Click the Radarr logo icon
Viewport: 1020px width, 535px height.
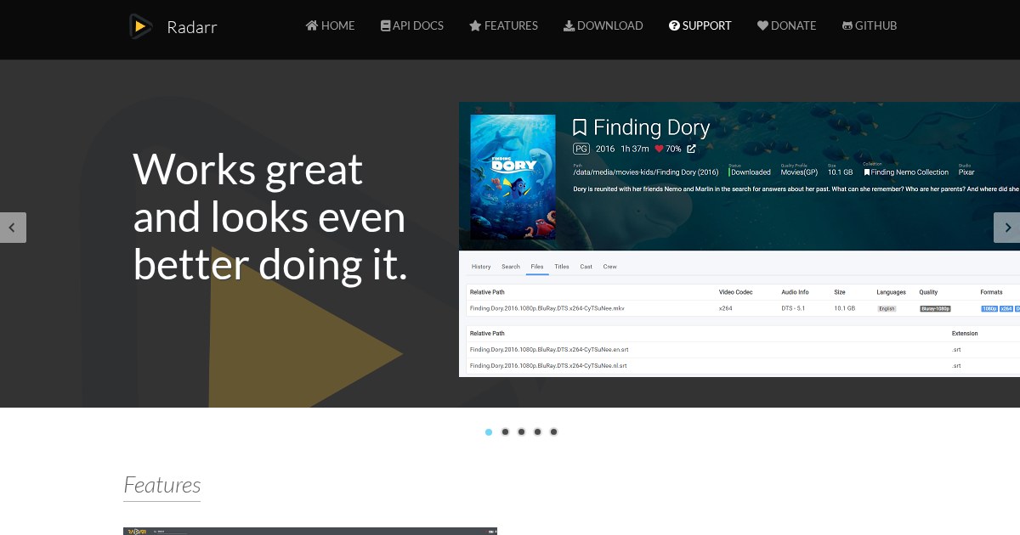tap(141, 26)
